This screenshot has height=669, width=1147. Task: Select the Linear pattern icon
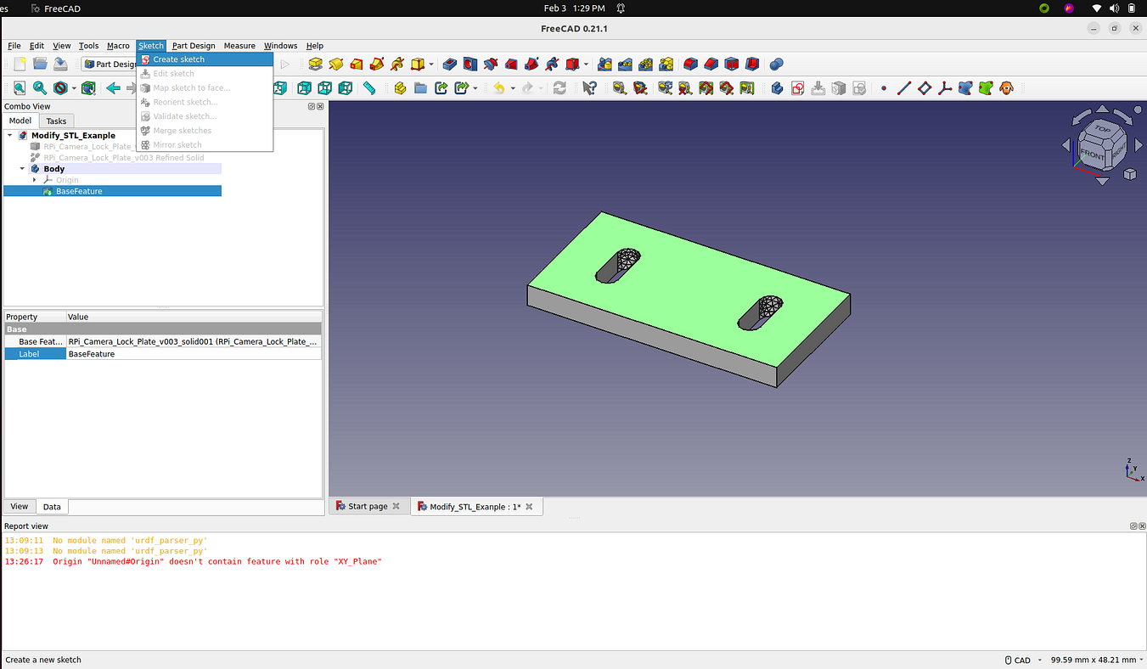pyautogui.click(x=625, y=64)
